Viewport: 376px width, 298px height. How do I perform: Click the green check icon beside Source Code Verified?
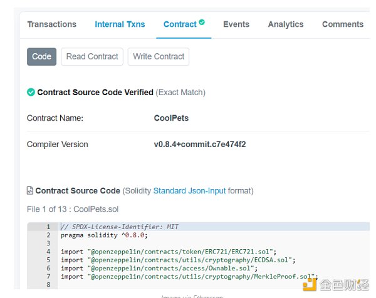point(31,92)
